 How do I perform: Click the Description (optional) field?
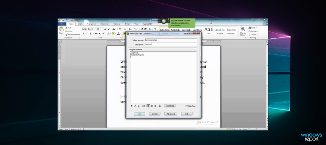pyautogui.click(x=171, y=45)
